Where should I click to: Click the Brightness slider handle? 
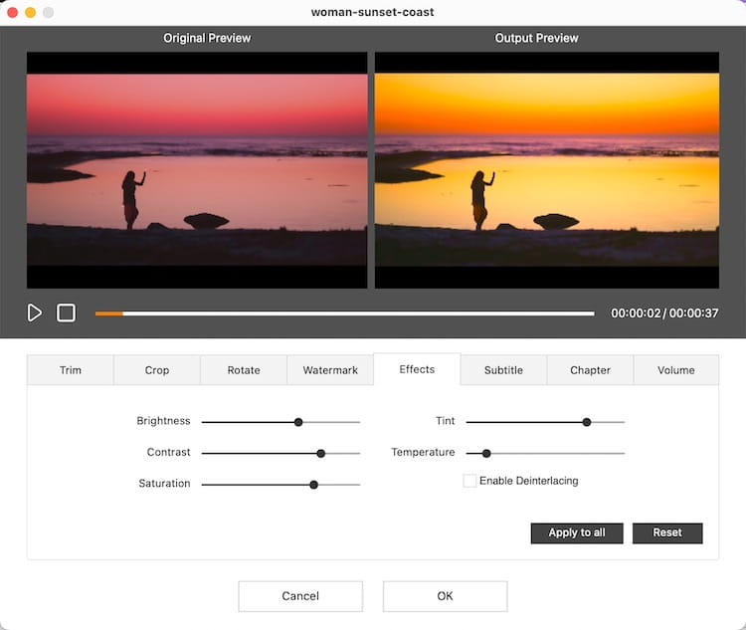[x=298, y=422]
